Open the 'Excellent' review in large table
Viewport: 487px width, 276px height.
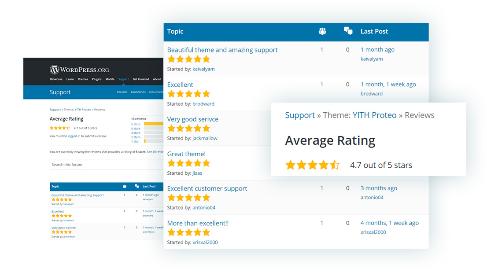tap(180, 85)
